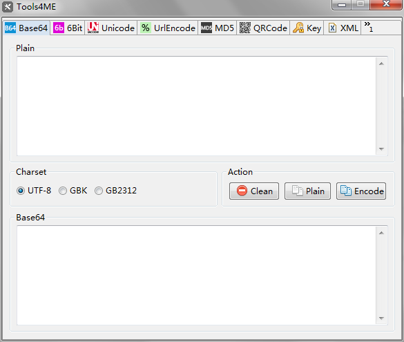Click the golden keys icon
The height and width of the screenshot is (342, 404).
point(298,28)
